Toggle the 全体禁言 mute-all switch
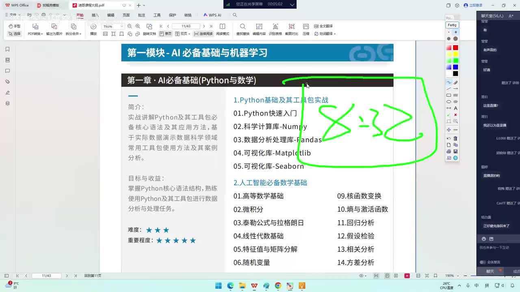The image size is (520, 292). (483, 262)
